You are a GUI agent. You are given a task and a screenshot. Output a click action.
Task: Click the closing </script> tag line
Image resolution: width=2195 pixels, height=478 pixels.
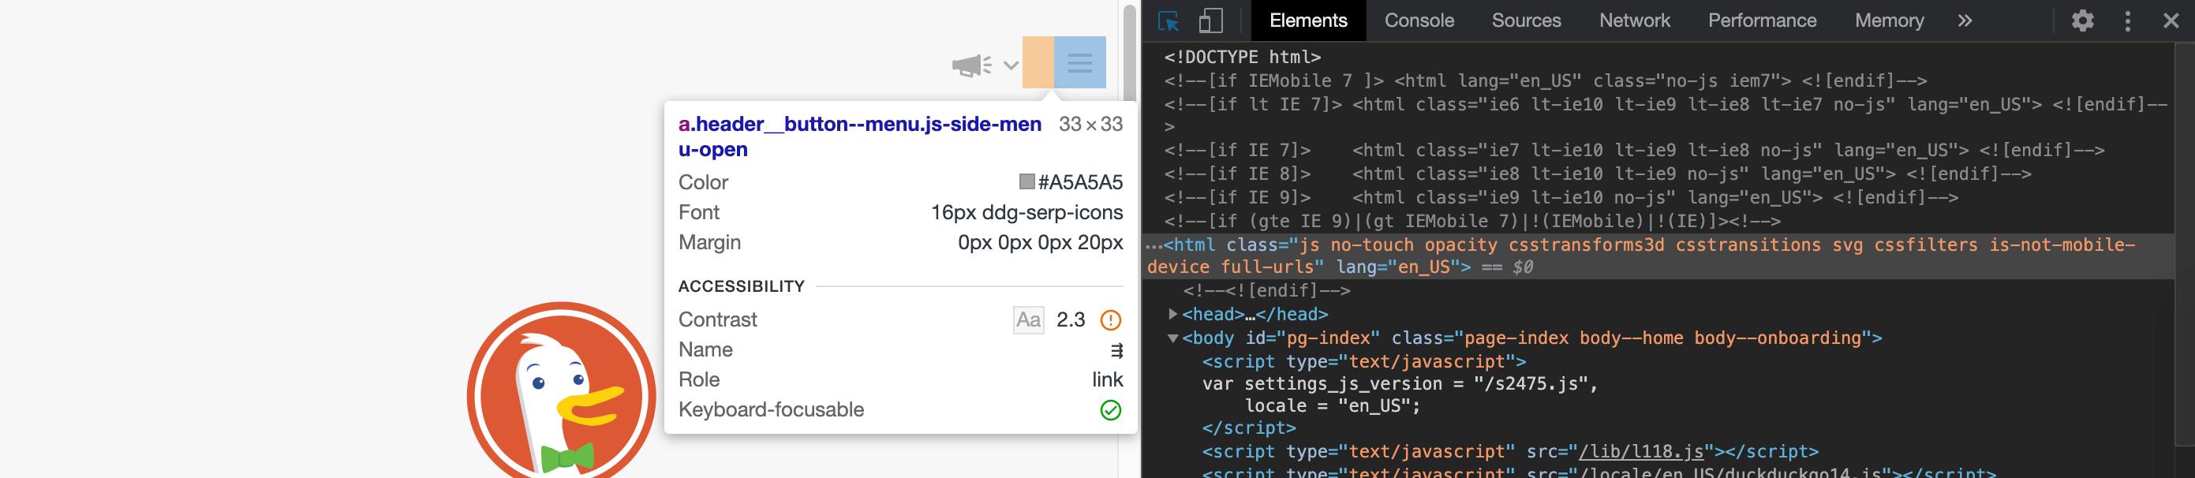point(1248,428)
